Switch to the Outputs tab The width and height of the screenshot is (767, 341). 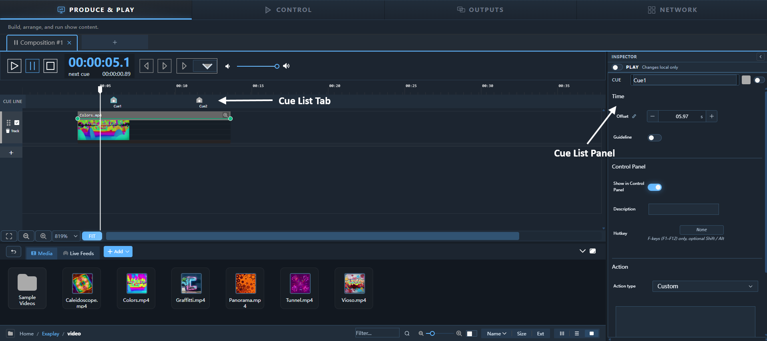pyautogui.click(x=480, y=10)
